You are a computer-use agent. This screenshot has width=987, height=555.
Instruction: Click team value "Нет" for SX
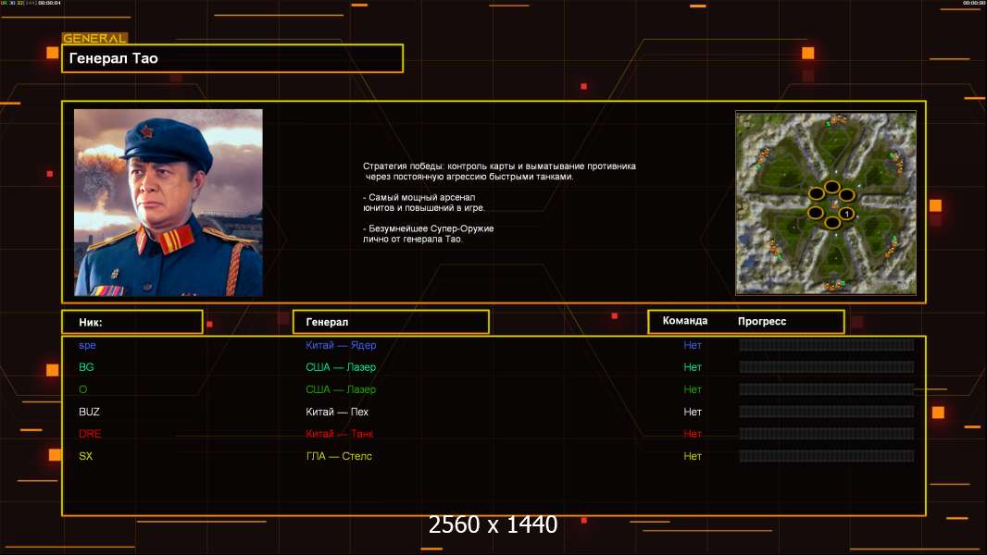click(693, 456)
